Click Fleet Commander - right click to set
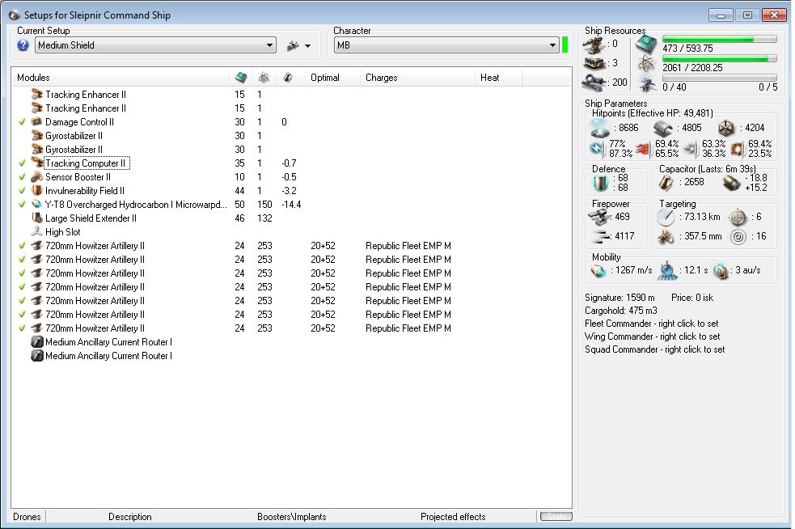Screen dimensions: 795x529 (651, 324)
